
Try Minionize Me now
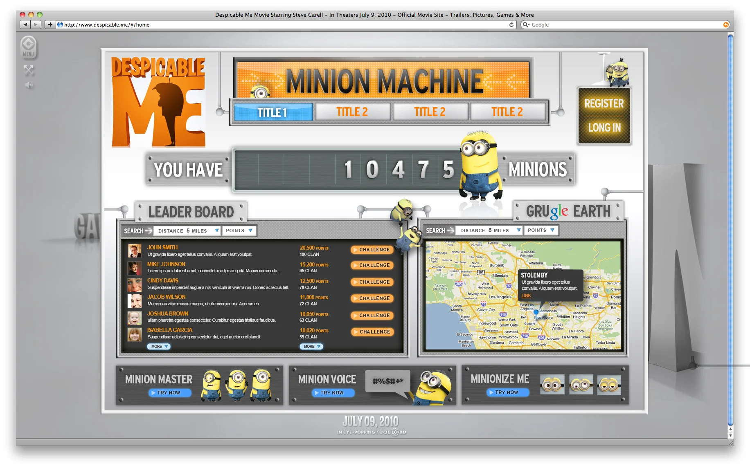tap(507, 392)
